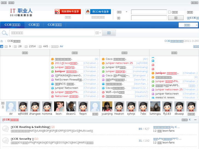199x149 pixels.
Task: Open CCIE Routing & Switching forum
Action: (x=31, y=127)
